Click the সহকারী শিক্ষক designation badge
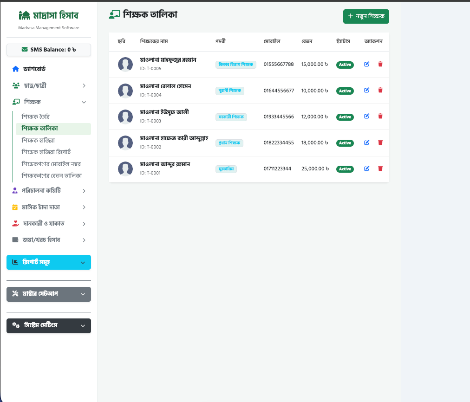 point(231,117)
